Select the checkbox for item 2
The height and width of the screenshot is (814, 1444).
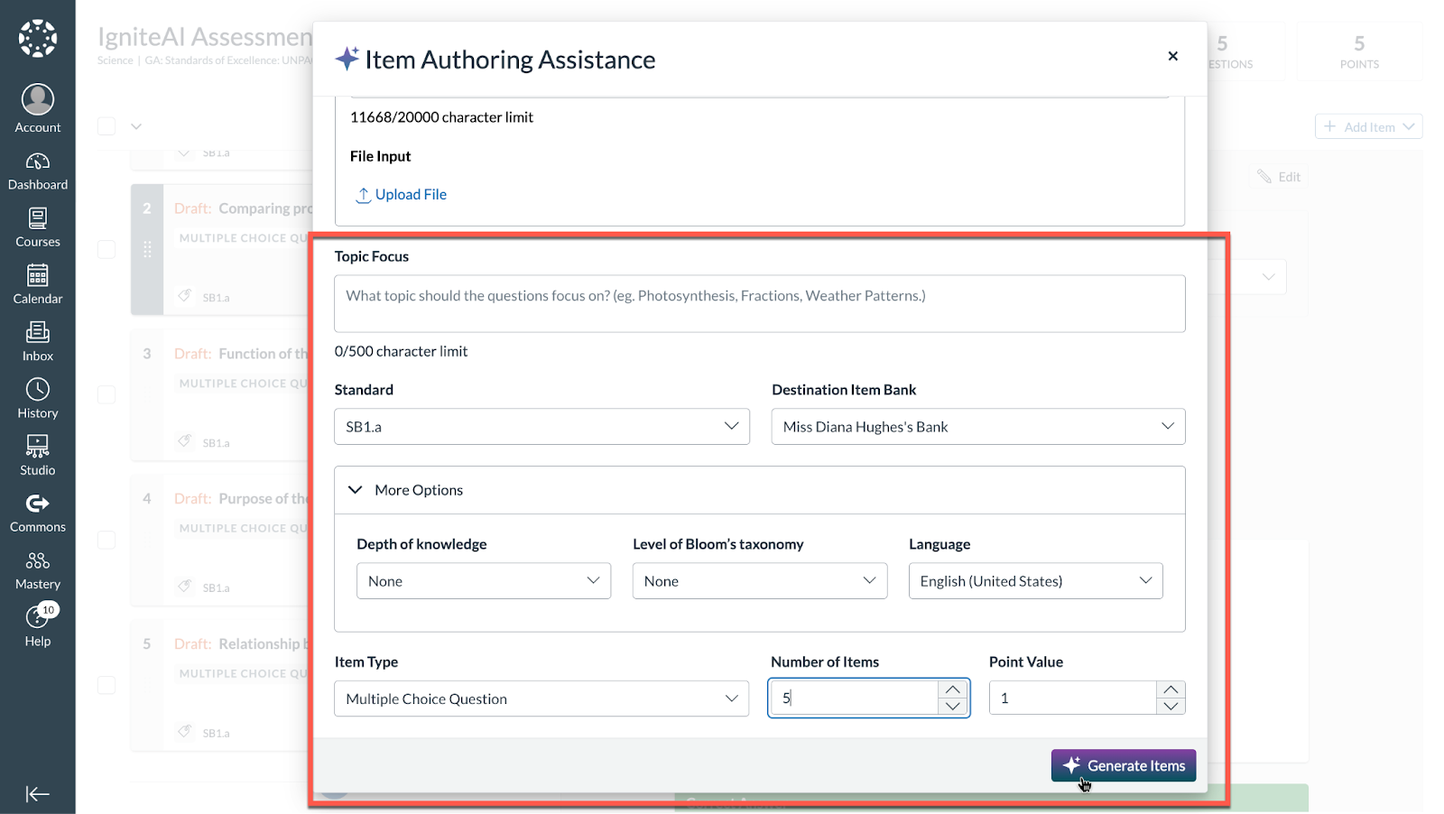pos(106,249)
